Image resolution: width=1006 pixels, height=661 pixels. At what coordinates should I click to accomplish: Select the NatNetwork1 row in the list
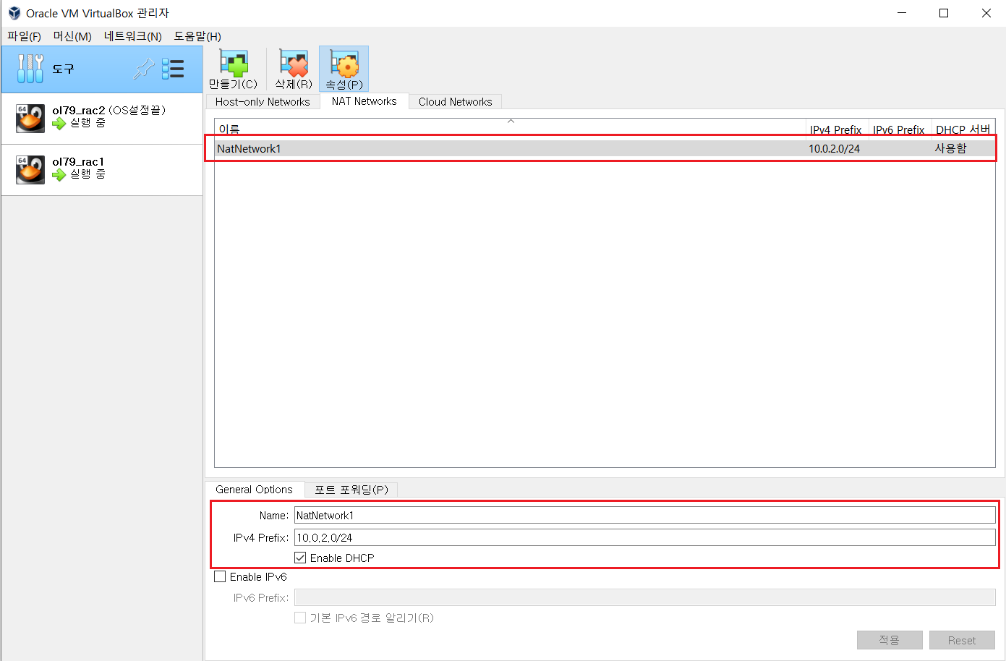(605, 148)
